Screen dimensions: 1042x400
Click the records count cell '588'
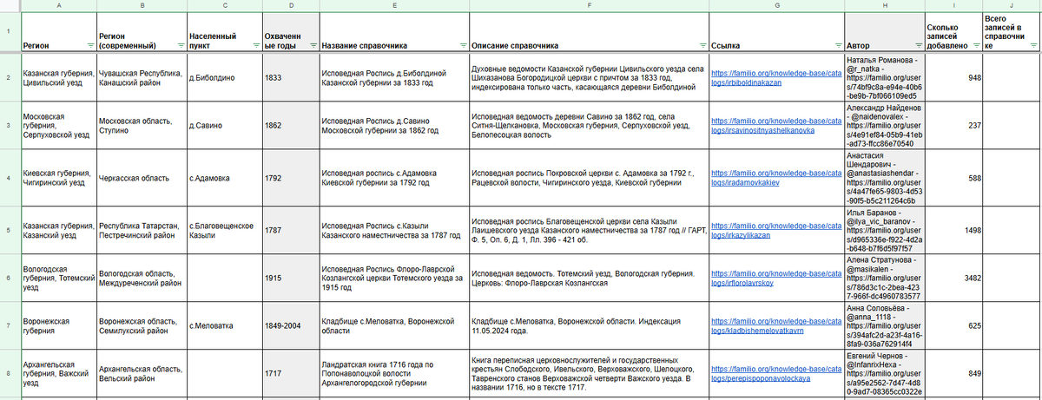tap(953, 177)
